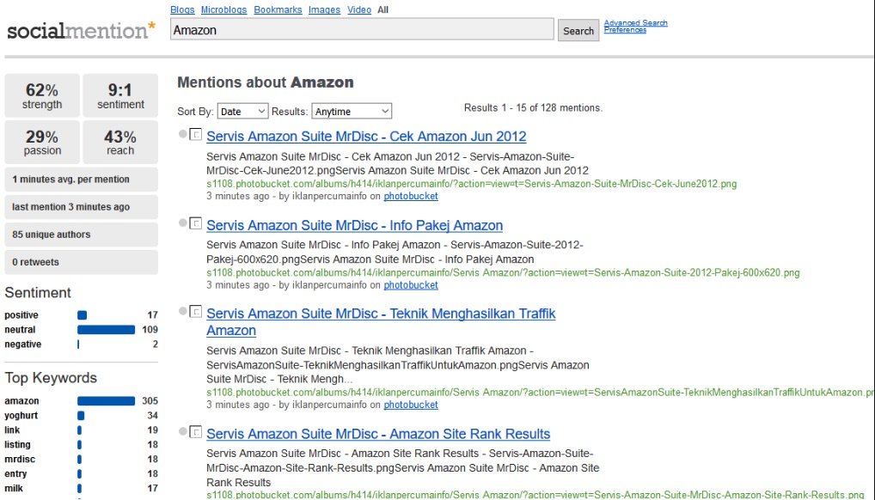Click the document icon beside Info Pakej Amazon result
875x500 pixels.
[x=195, y=224]
